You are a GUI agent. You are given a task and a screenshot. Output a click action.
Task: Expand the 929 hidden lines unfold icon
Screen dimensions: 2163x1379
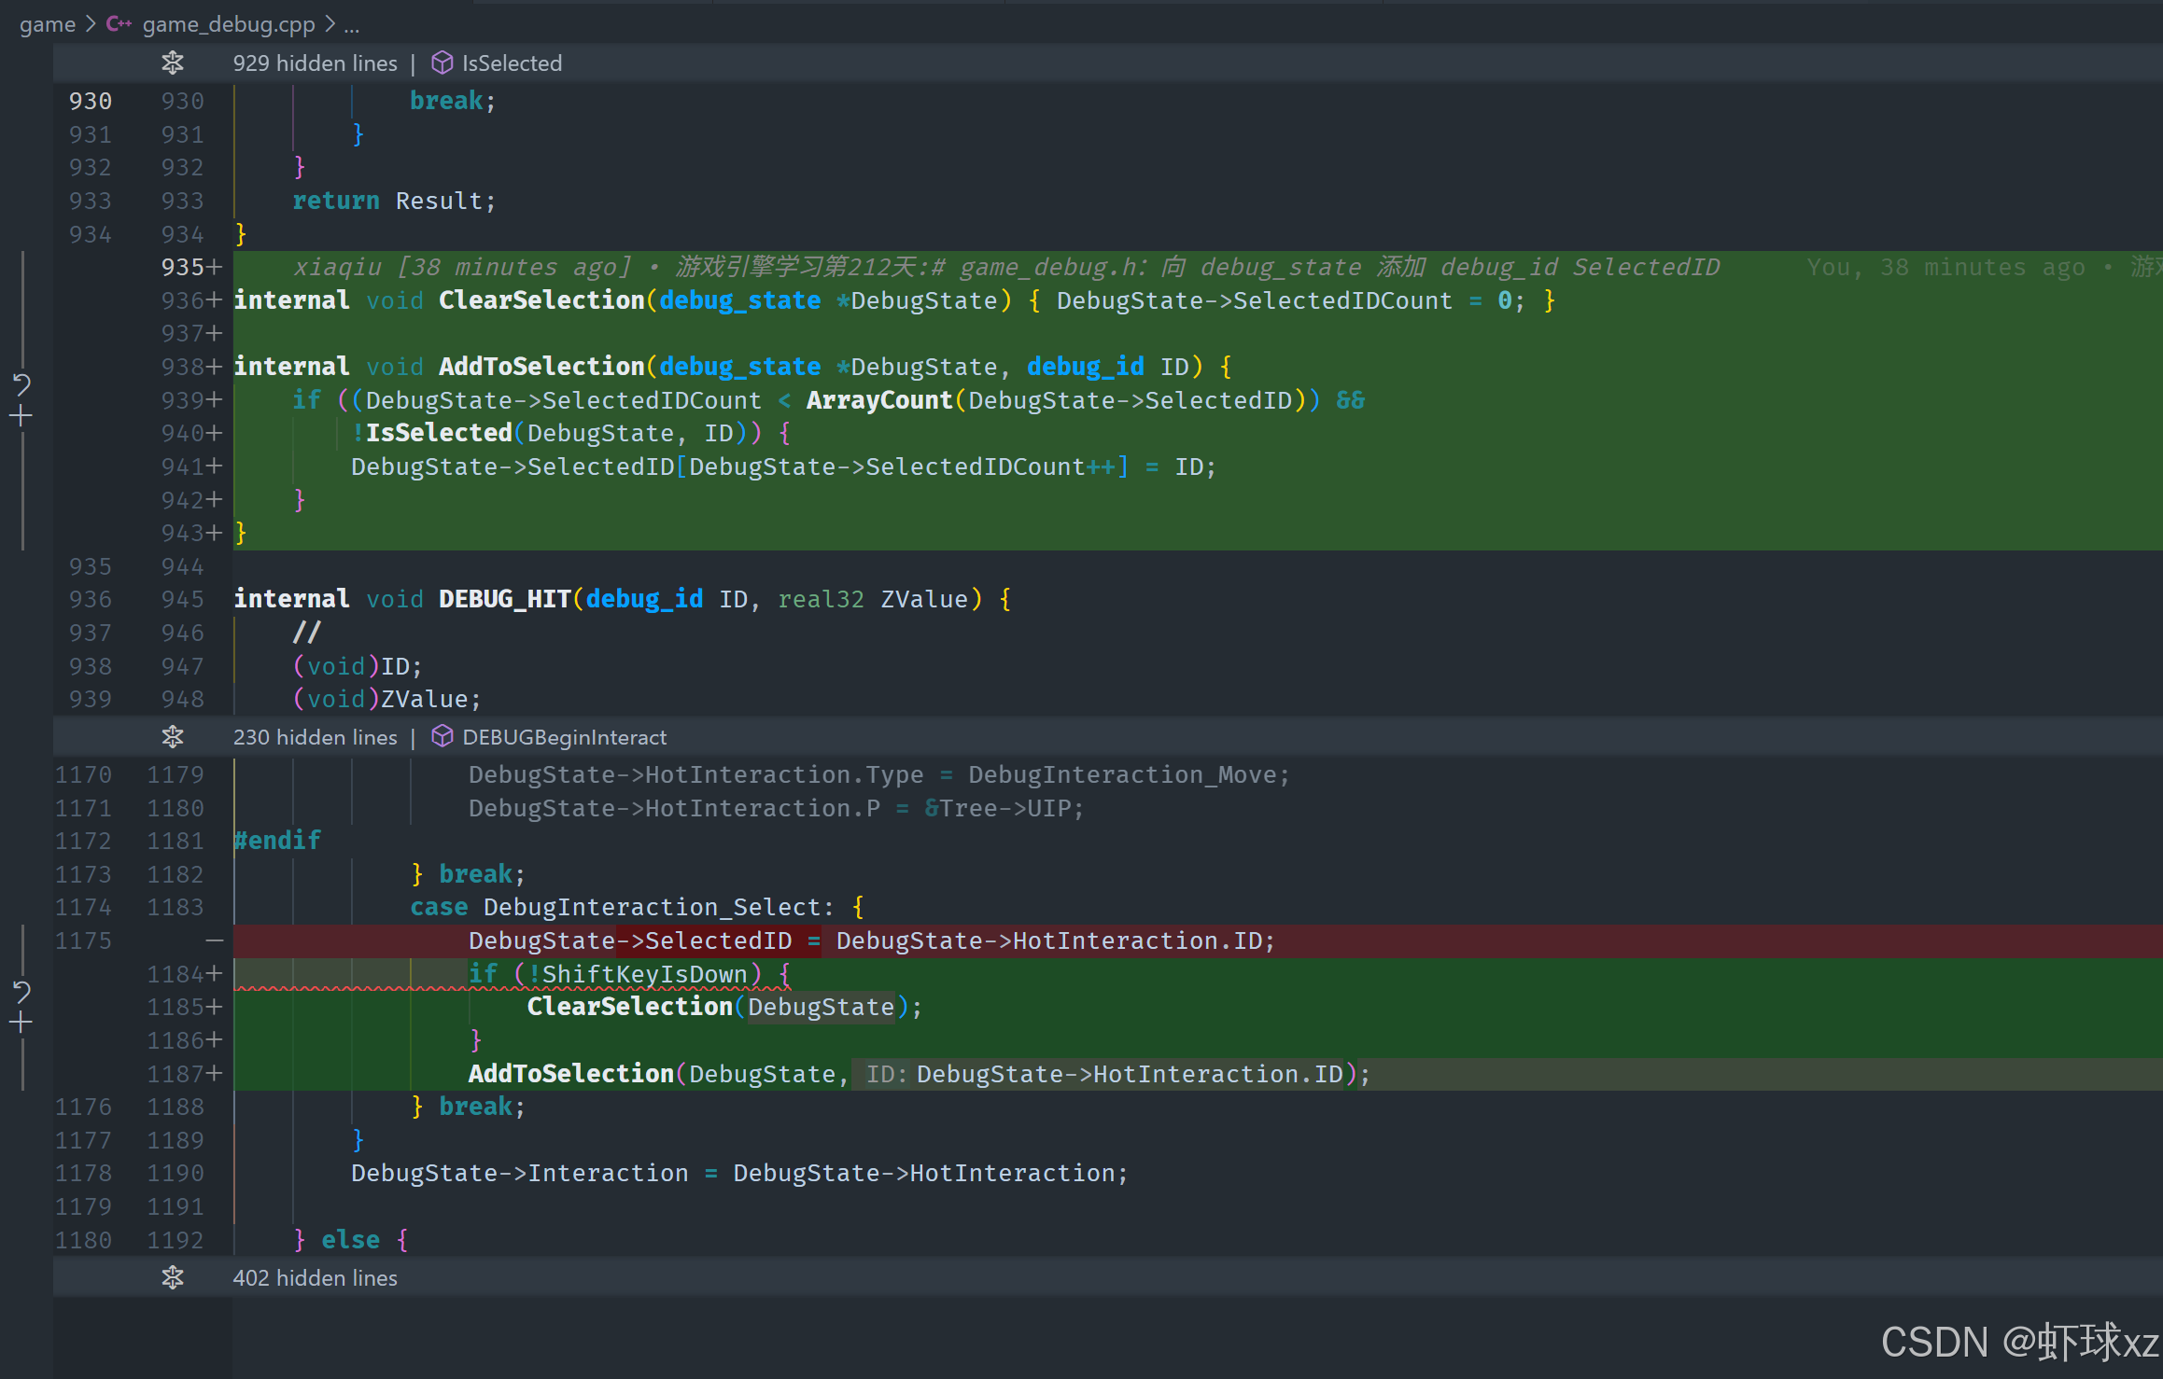pos(173,63)
